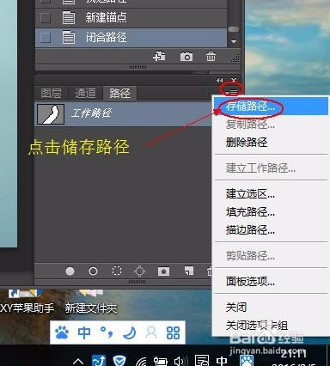Screen dimensions: 330x366
Task: Choose 填充路径... menu entry
Action: click(271, 212)
